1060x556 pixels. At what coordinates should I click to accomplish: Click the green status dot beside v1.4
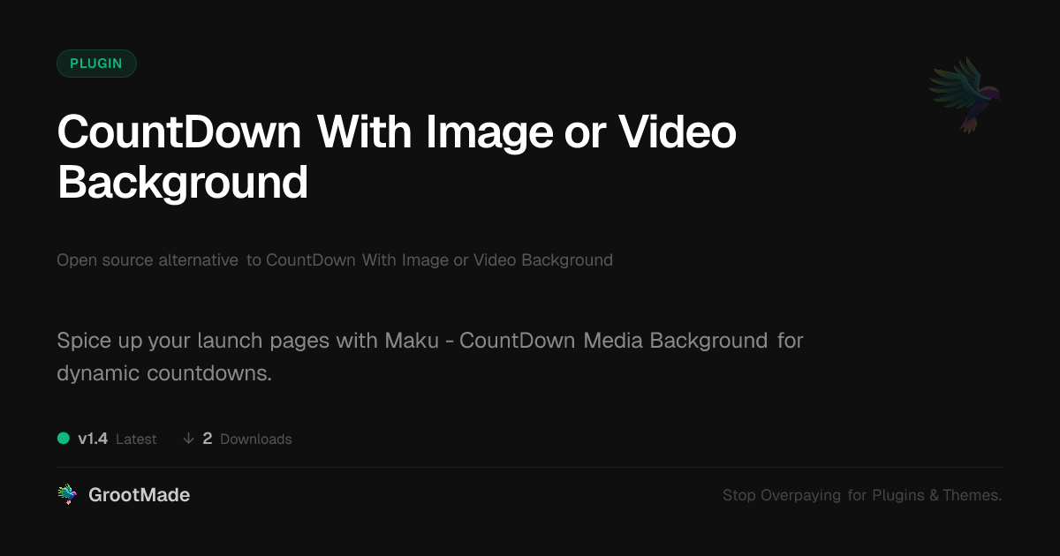pyautogui.click(x=64, y=438)
